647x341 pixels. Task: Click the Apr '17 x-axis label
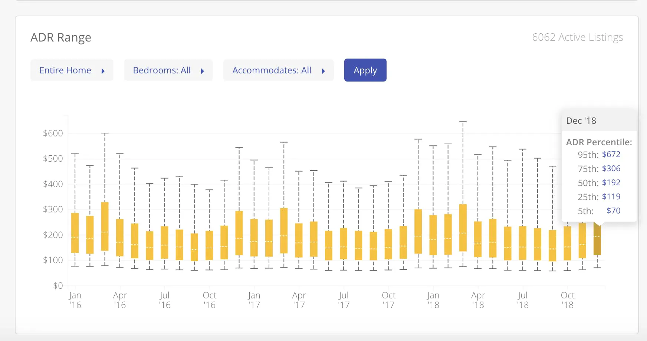[299, 300]
